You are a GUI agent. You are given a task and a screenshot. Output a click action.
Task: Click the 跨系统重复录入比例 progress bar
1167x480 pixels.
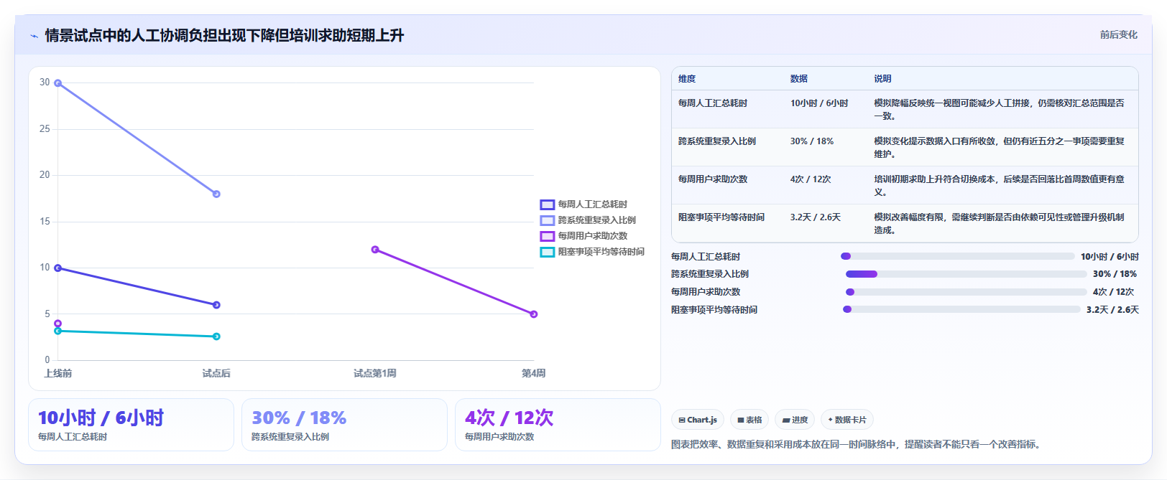[967, 274]
